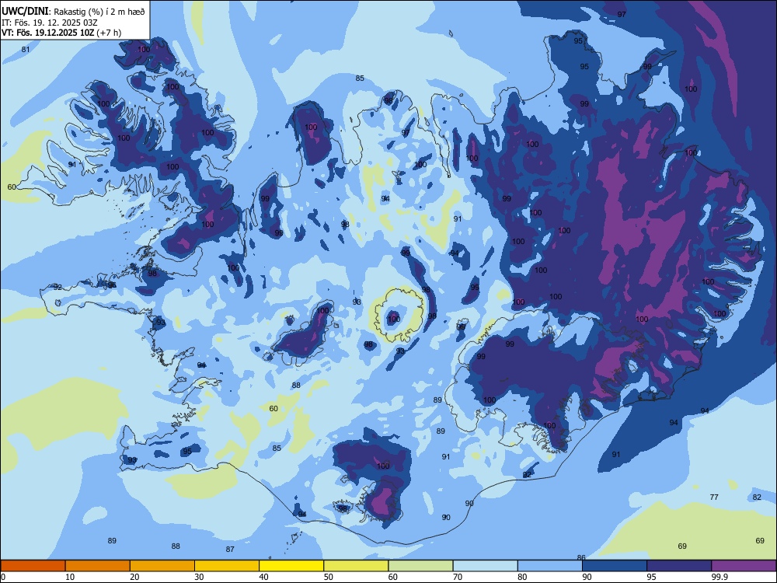Click the legend tick label '30'
777x583 pixels.
click(x=199, y=577)
